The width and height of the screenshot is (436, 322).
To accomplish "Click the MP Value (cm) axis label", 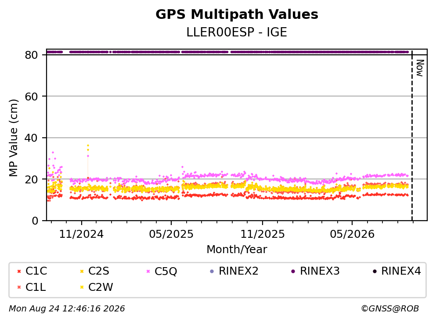I will click(x=13, y=138).
